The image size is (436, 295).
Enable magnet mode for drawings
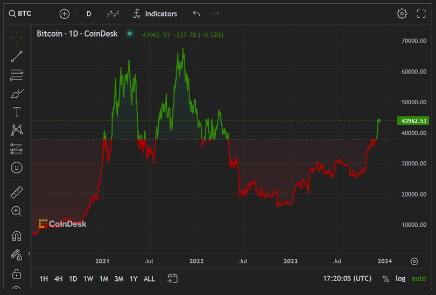tap(17, 236)
